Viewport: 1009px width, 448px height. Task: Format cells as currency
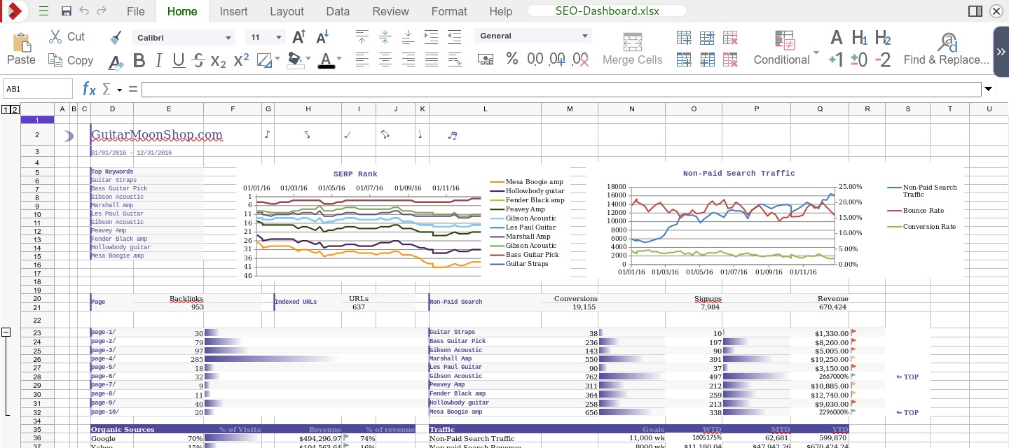[x=485, y=60]
